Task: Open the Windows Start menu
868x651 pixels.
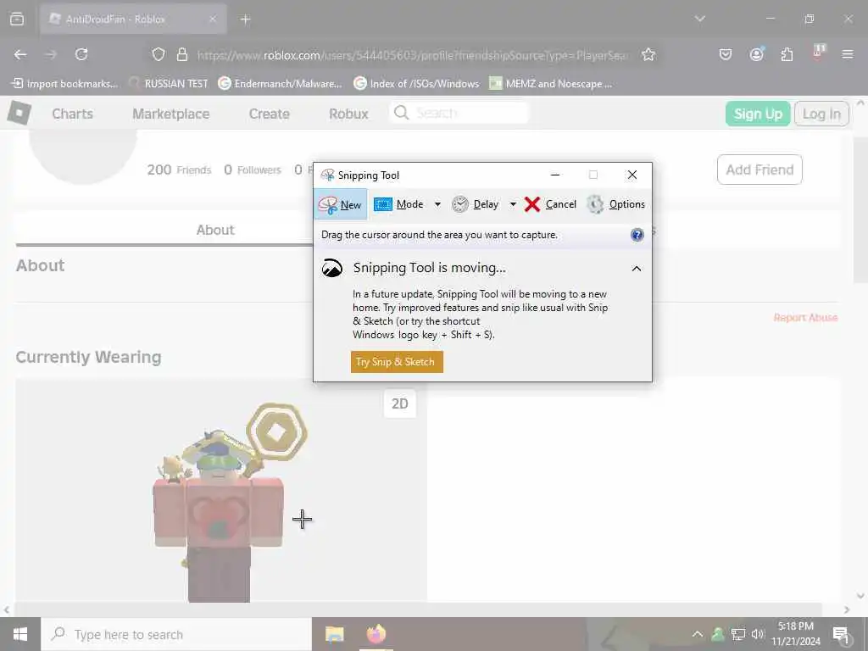Action: (20, 634)
